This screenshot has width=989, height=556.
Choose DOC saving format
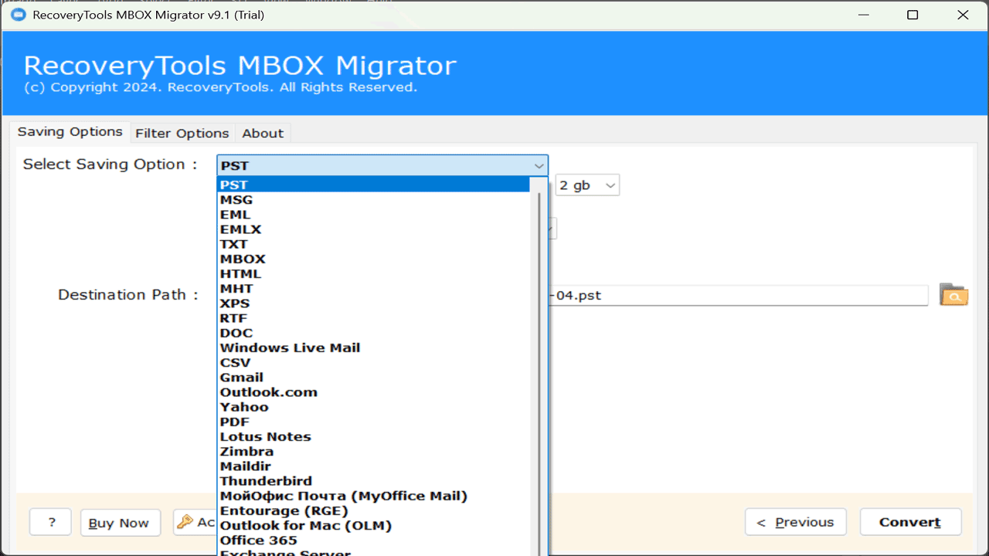point(373,332)
